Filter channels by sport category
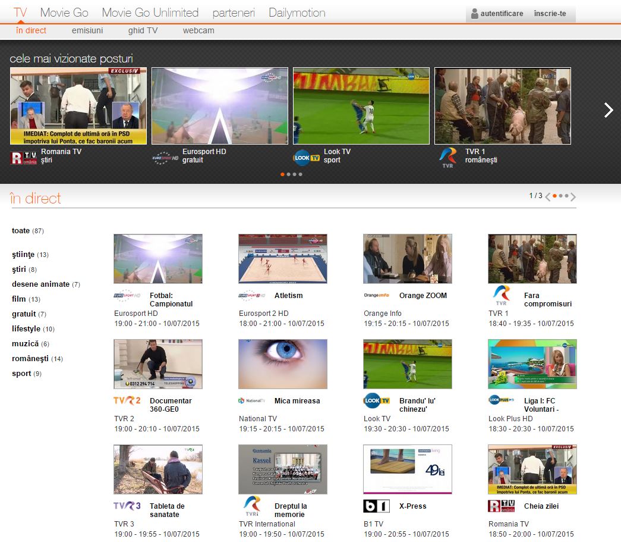The width and height of the screenshot is (621, 542). [27, 374]
